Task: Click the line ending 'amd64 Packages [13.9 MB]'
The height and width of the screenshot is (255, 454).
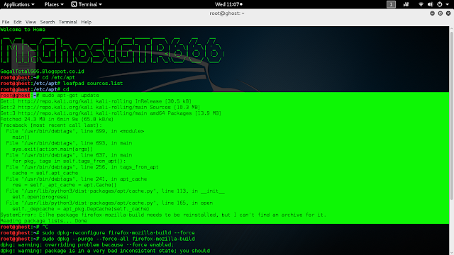Action: (x=111, y=113)
